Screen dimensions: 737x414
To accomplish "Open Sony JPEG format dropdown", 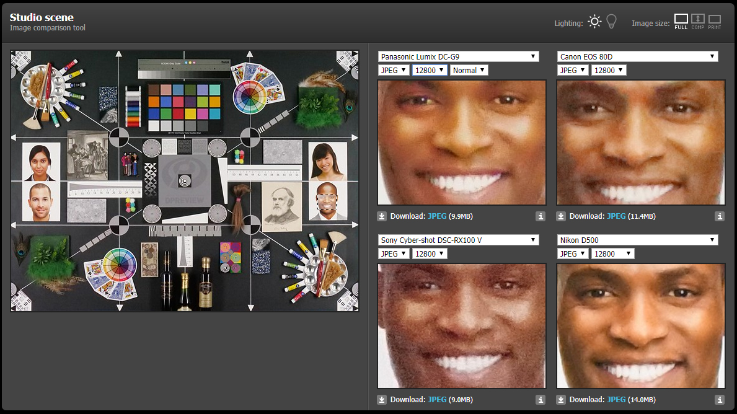I will pos(394,253).
